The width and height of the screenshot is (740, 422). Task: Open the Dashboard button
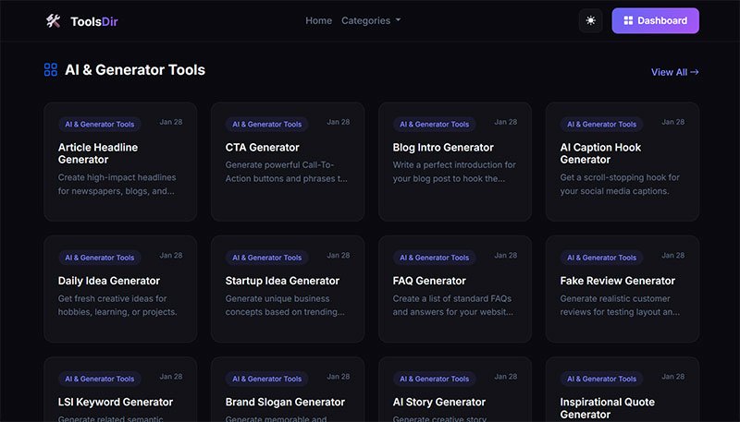(x=655, y=20)
